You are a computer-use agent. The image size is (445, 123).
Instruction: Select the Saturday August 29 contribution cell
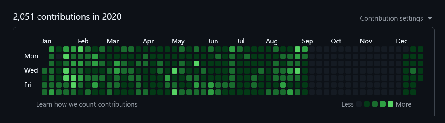coord(290,92)
